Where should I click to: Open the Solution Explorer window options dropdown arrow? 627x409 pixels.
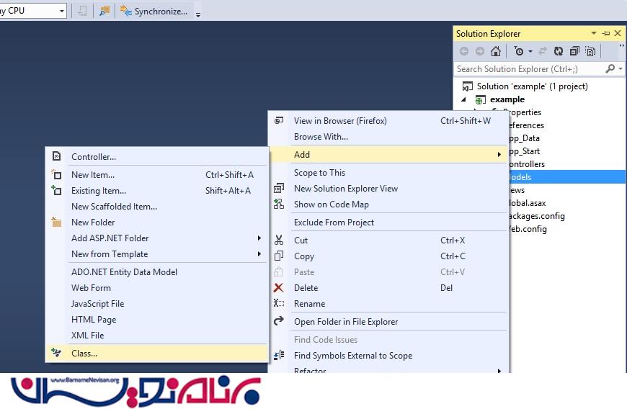click(594, 34)
